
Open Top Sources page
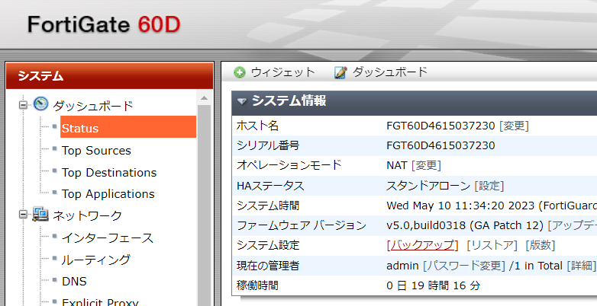(x=96, y=151)
